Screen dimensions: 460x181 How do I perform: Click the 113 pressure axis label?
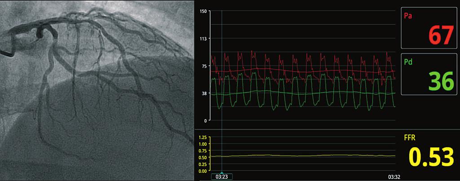tap(203, 39)
